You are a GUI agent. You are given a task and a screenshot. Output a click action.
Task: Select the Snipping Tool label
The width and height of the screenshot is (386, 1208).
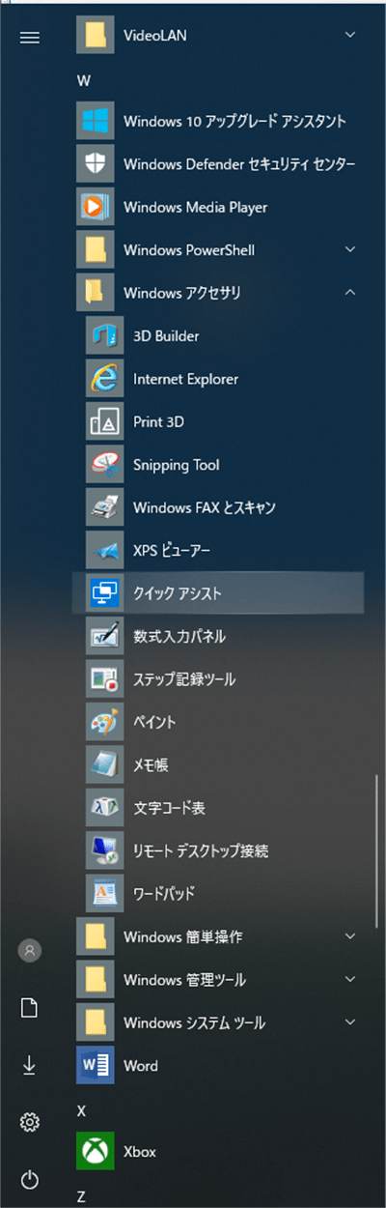176,465
